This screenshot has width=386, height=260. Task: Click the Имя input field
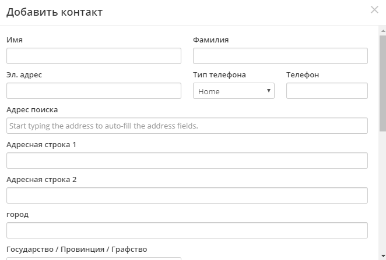(x=94, y=56)
